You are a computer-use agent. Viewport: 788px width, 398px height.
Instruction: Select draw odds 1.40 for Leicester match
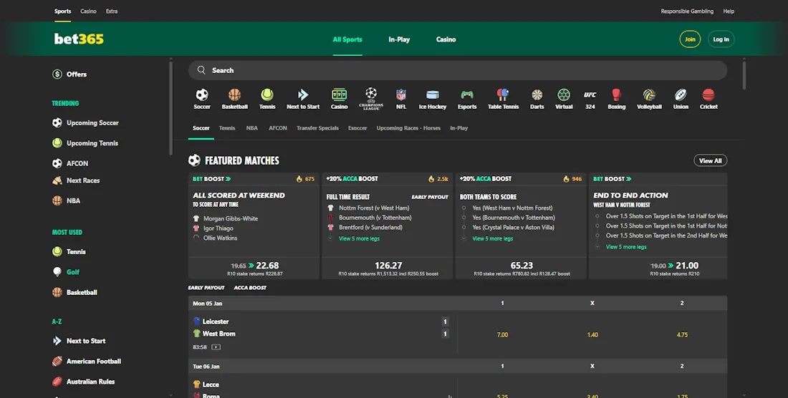[x=592, y=335]
